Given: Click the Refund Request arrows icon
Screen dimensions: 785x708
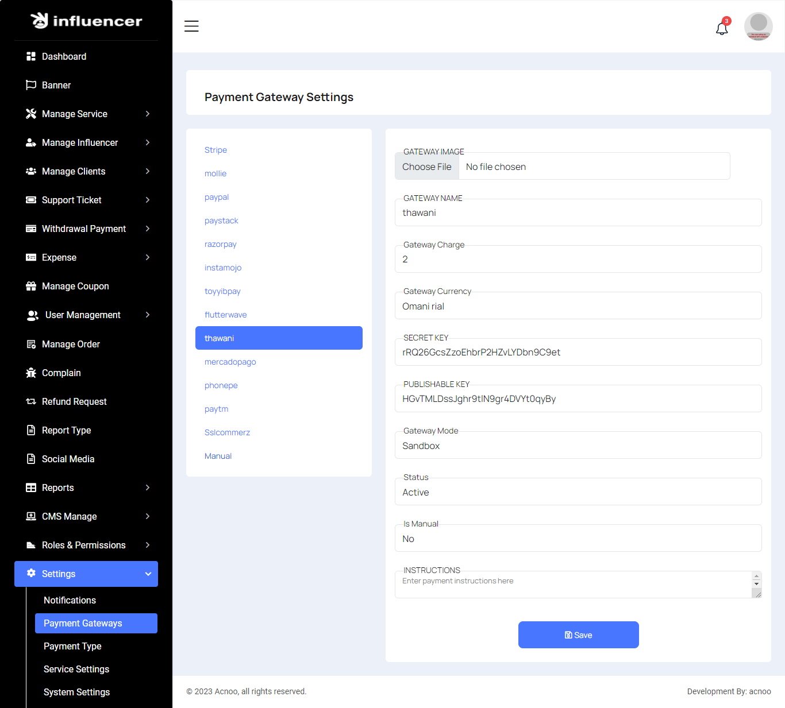Looking at the screenshot, I should click(x=31, y=401).
